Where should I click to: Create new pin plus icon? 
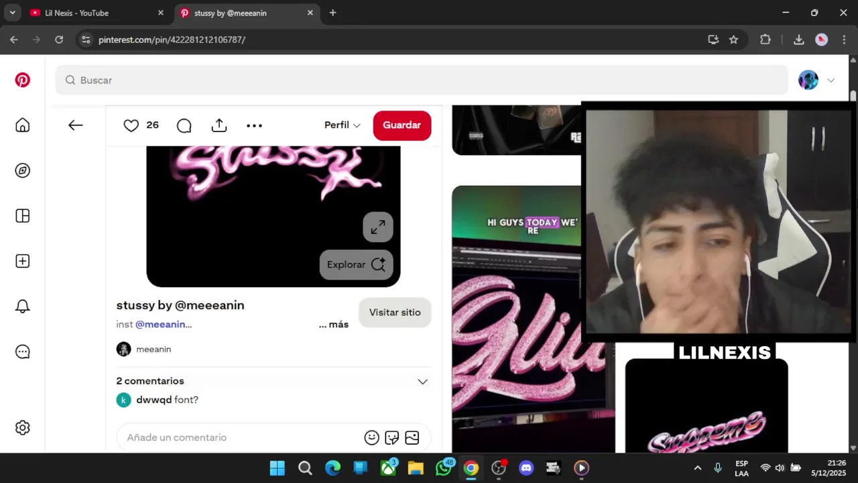23,261
